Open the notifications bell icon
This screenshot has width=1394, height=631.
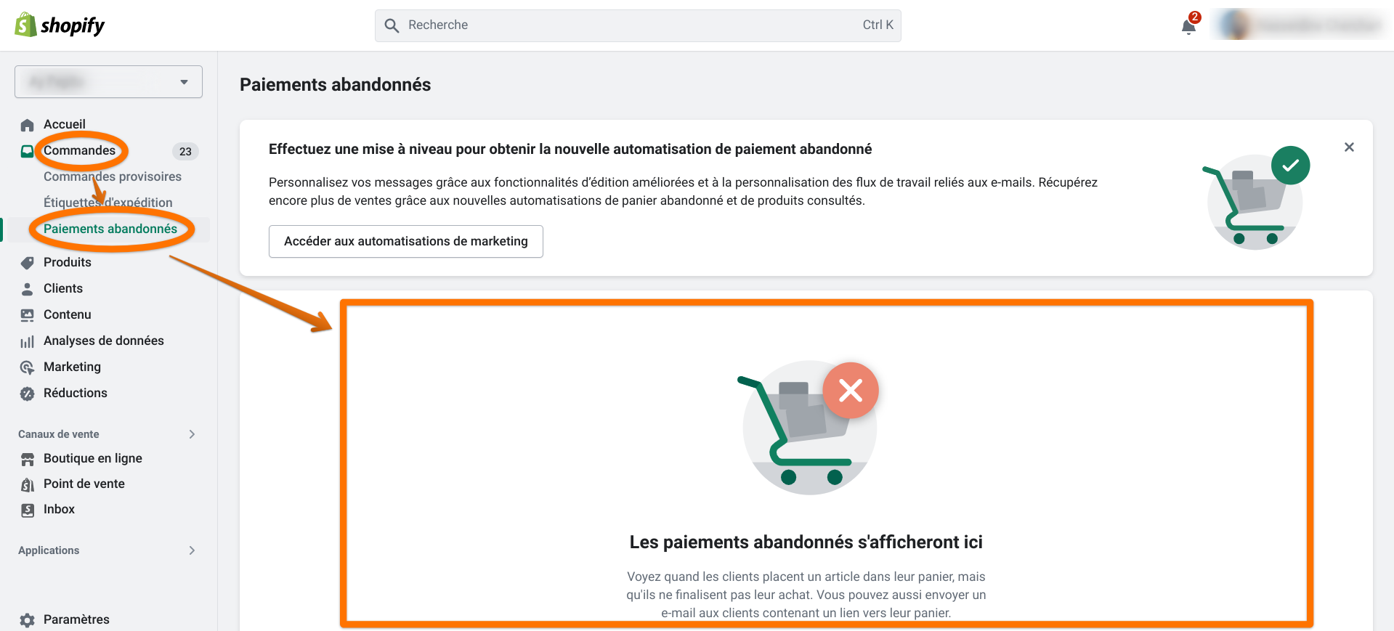click(x=1188, y=26)
